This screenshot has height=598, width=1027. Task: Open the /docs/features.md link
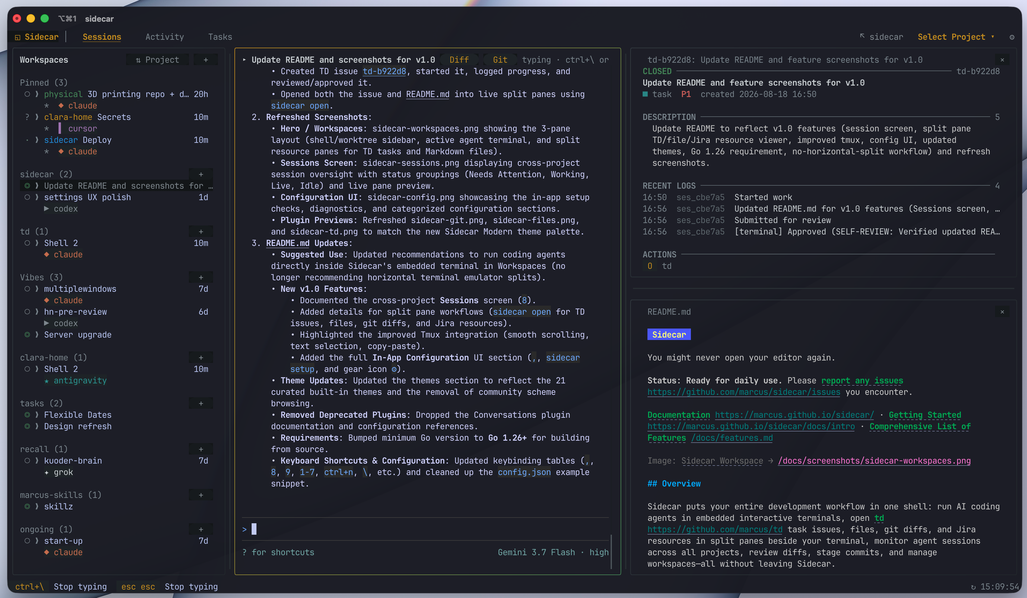[732, 438]
